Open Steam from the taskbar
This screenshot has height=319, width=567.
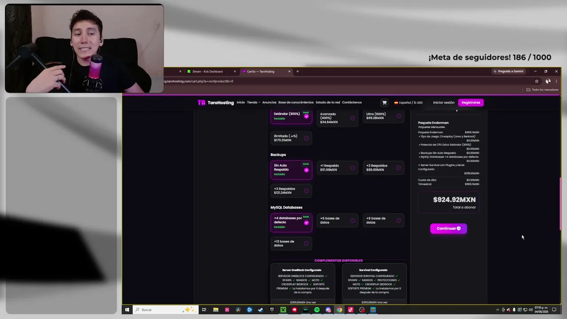260,310
